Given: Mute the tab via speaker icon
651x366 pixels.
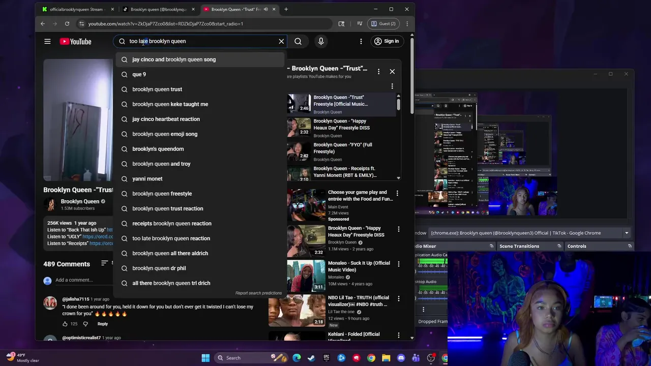Looking at the screenshot, I should click(265, 9).
